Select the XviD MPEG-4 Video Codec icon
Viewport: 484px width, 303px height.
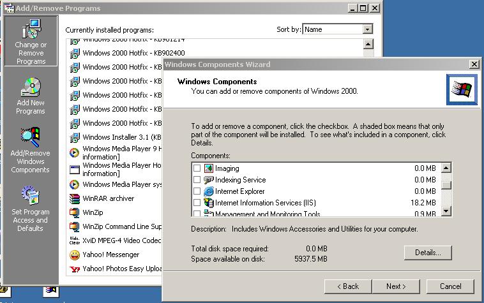point(74,240)
